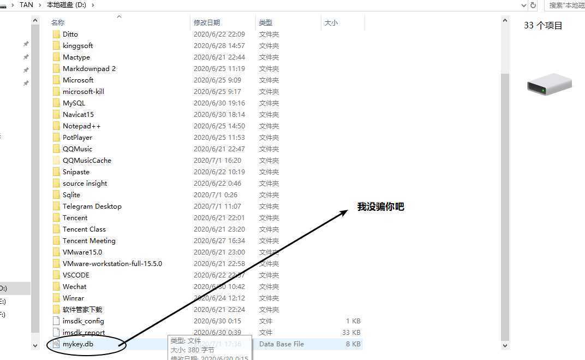Select the mykey.db file icon
The height and width of the screenshot is (360, 585).
56,344
